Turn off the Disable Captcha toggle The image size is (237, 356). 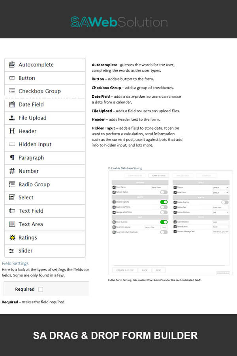click(164, 202)
